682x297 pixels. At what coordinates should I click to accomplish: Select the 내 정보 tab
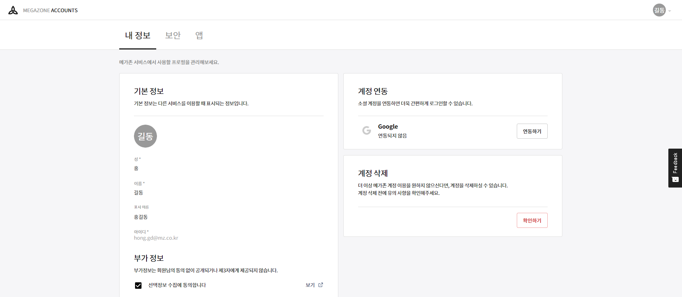point(138,35)
